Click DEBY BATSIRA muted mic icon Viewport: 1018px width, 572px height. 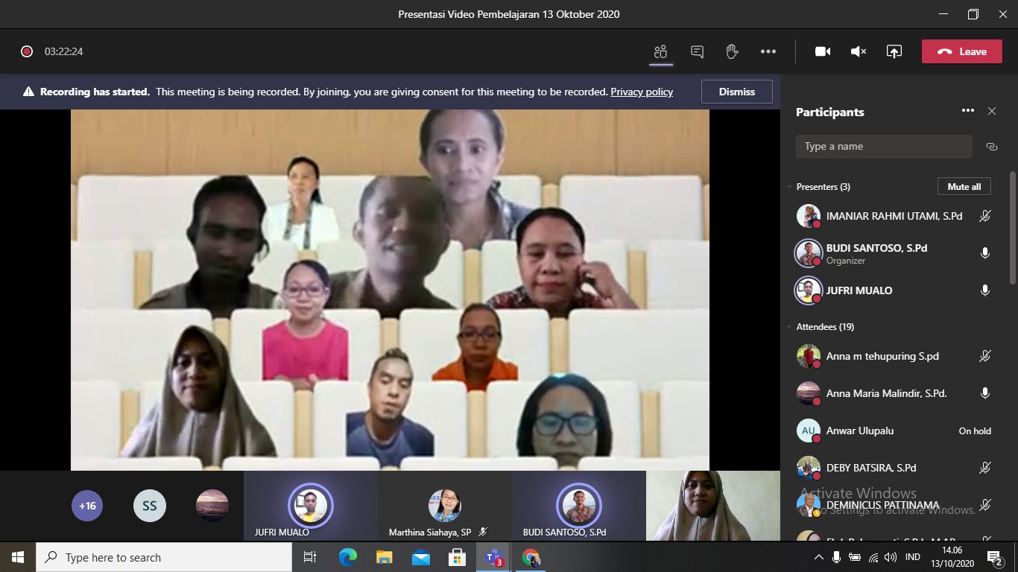pos(985,468)
